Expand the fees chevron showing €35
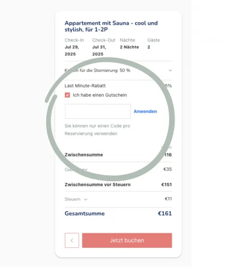The width and height of the screenshot is (231, 270). (x=86, y=170)
